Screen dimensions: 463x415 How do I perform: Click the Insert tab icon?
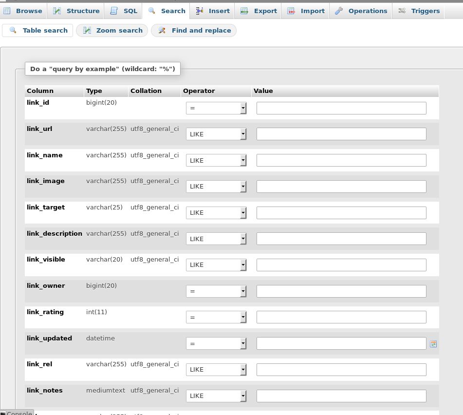pyautogui.click(x=200, y=11)
